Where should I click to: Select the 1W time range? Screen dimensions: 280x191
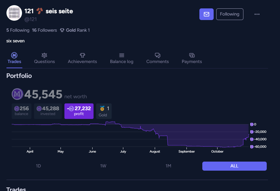click(103, 166)
